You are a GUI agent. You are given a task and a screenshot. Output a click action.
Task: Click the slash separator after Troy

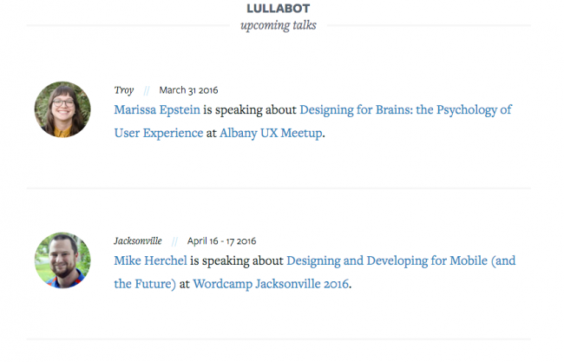click(147, 90)
